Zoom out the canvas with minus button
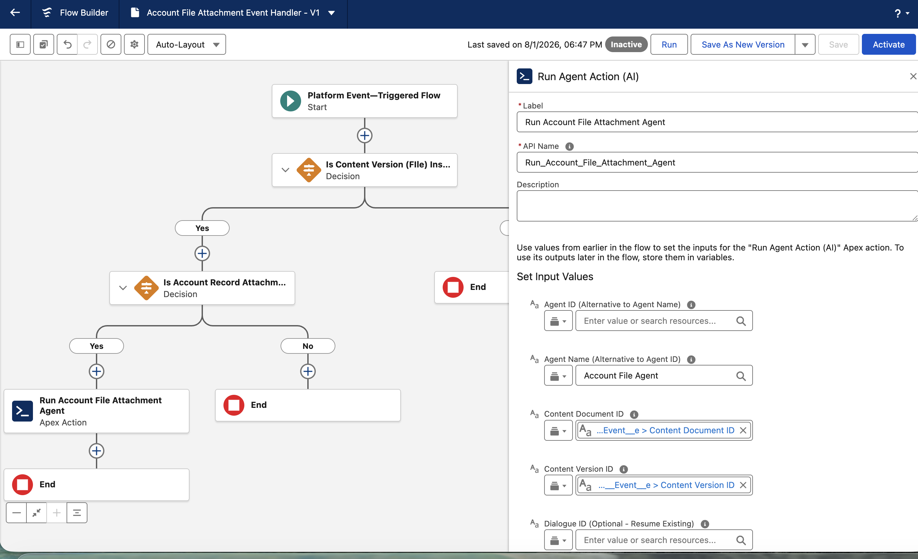 pos(16,513)
